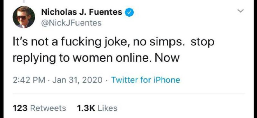
Task: Click the bold 1.3K like count
Action: click(x=86, y=108)
